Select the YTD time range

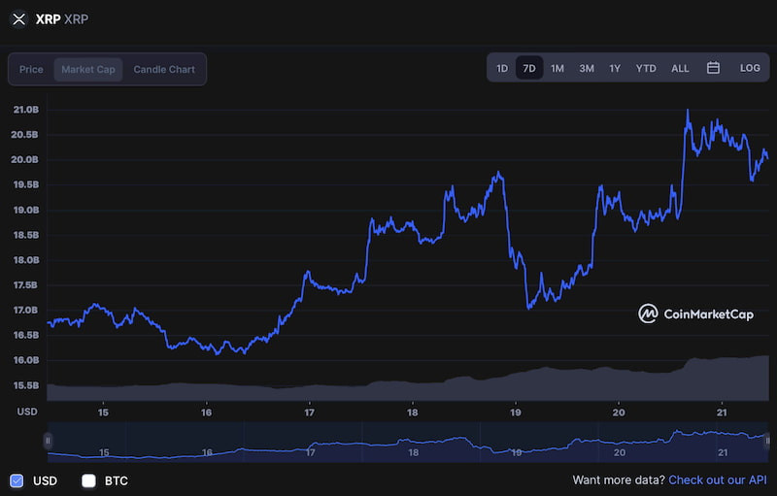point(646,68)
